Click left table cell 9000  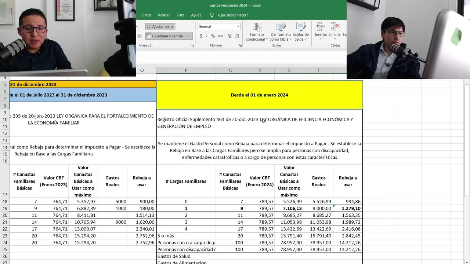click(112, 222)
